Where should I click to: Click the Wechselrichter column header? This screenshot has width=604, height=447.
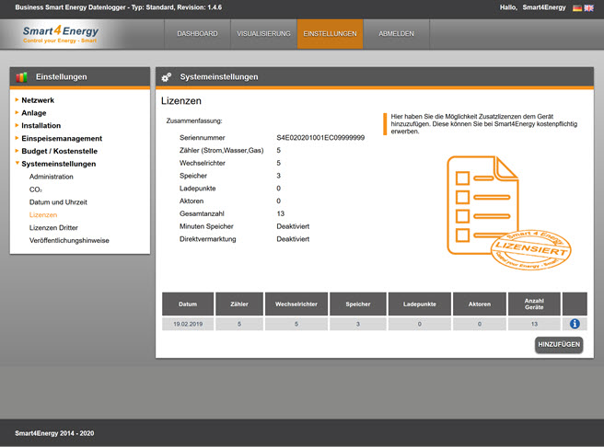296,304
